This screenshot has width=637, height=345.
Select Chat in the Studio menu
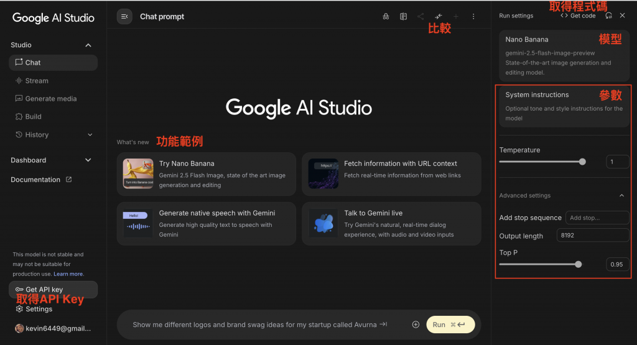pos(53,63)
